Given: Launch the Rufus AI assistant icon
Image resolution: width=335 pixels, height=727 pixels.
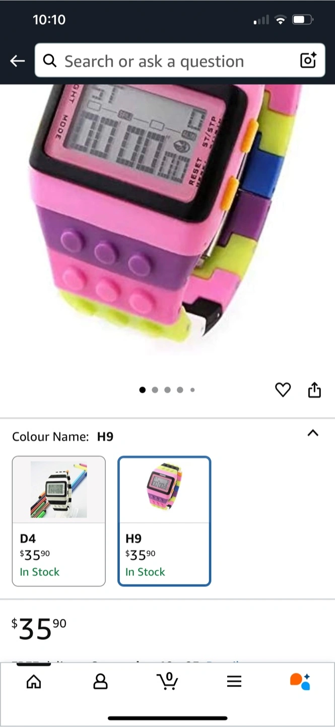Looking at the screenshot, I should [300, 681].
